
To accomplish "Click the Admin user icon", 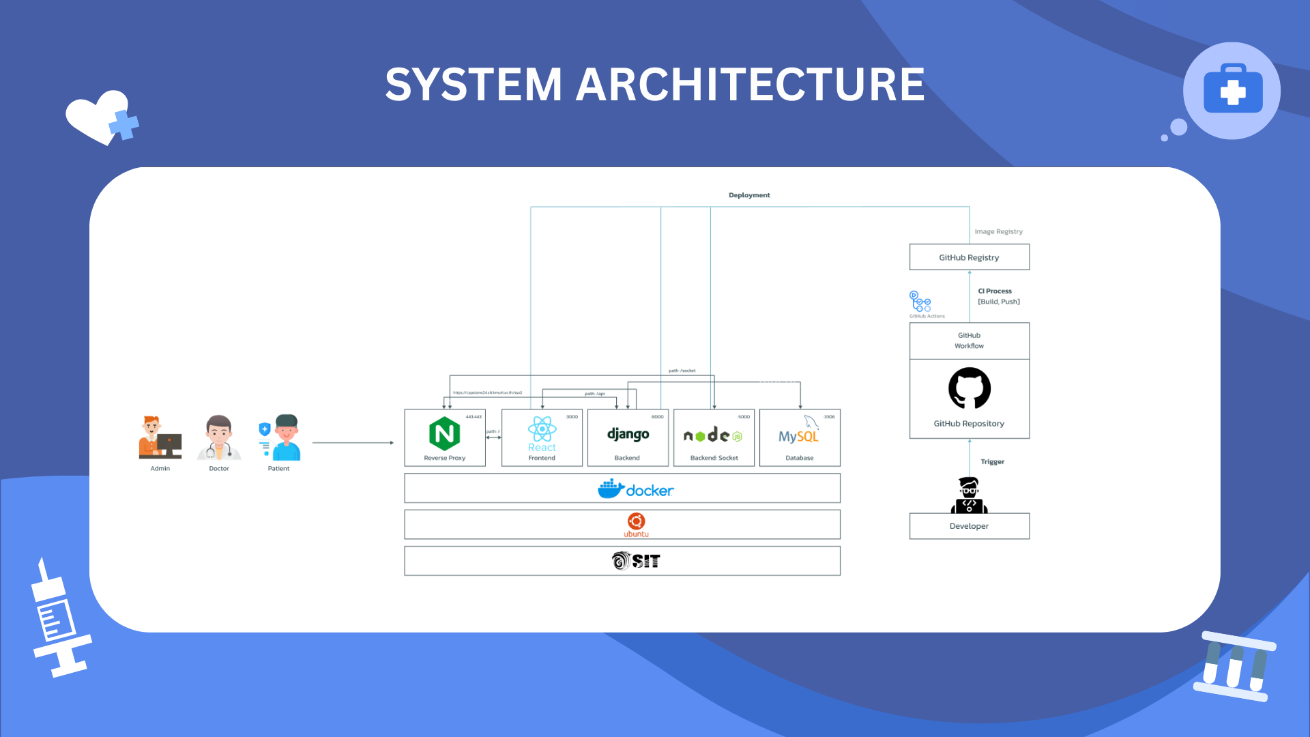I will click(160, 437).
